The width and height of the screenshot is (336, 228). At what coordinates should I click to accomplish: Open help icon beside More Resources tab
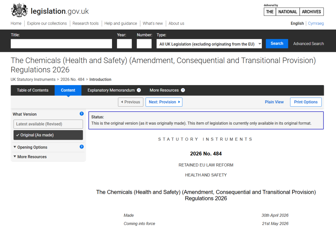pos(183,90)
